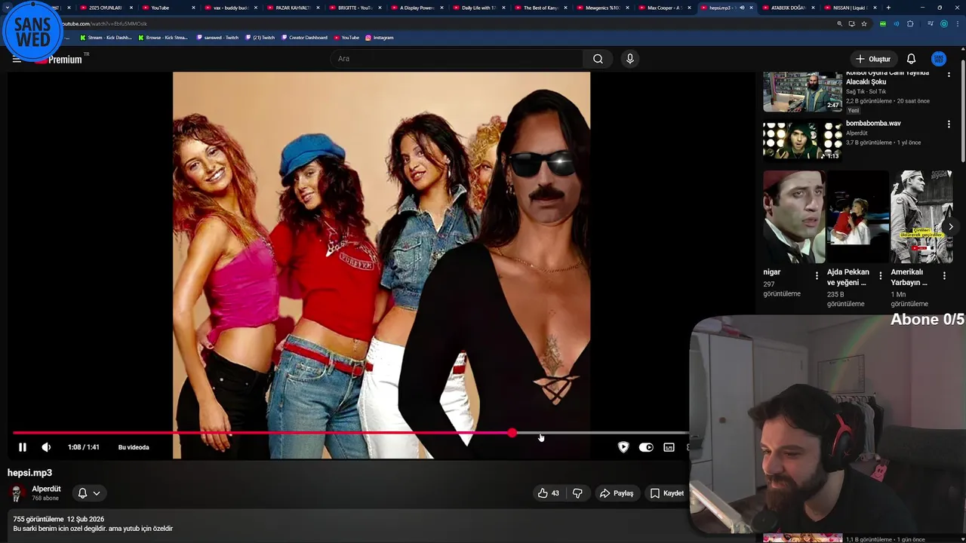Open the Ajda Pekkan ve yeğeni short

858,216
